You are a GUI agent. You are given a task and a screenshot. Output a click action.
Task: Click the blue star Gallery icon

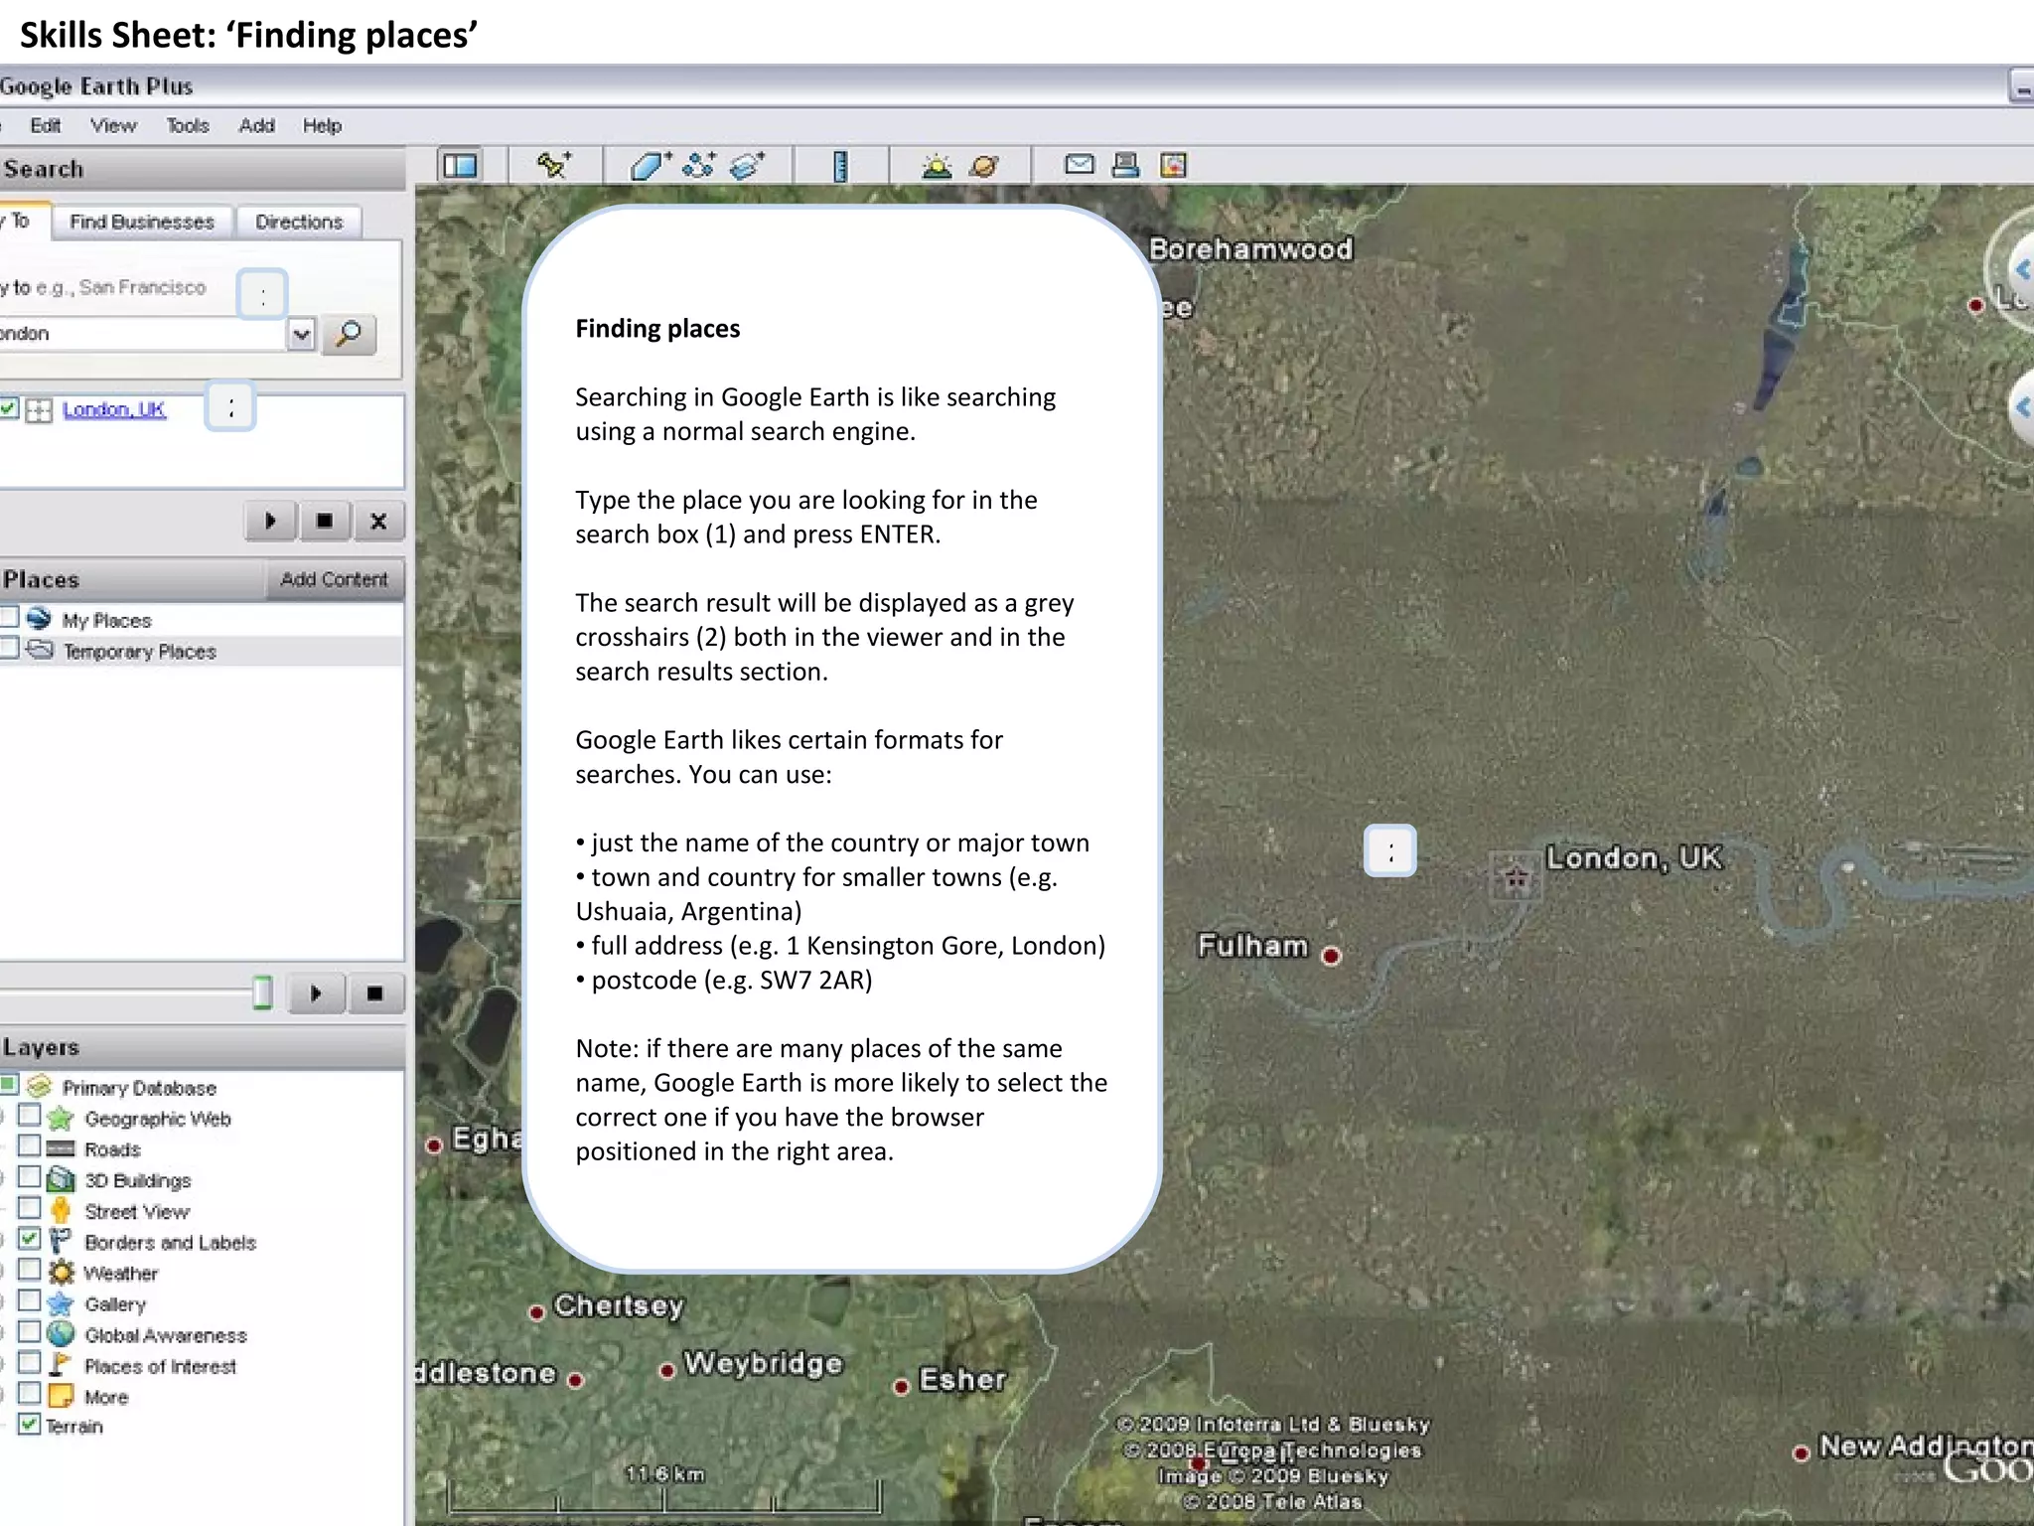coord(61,1303)
